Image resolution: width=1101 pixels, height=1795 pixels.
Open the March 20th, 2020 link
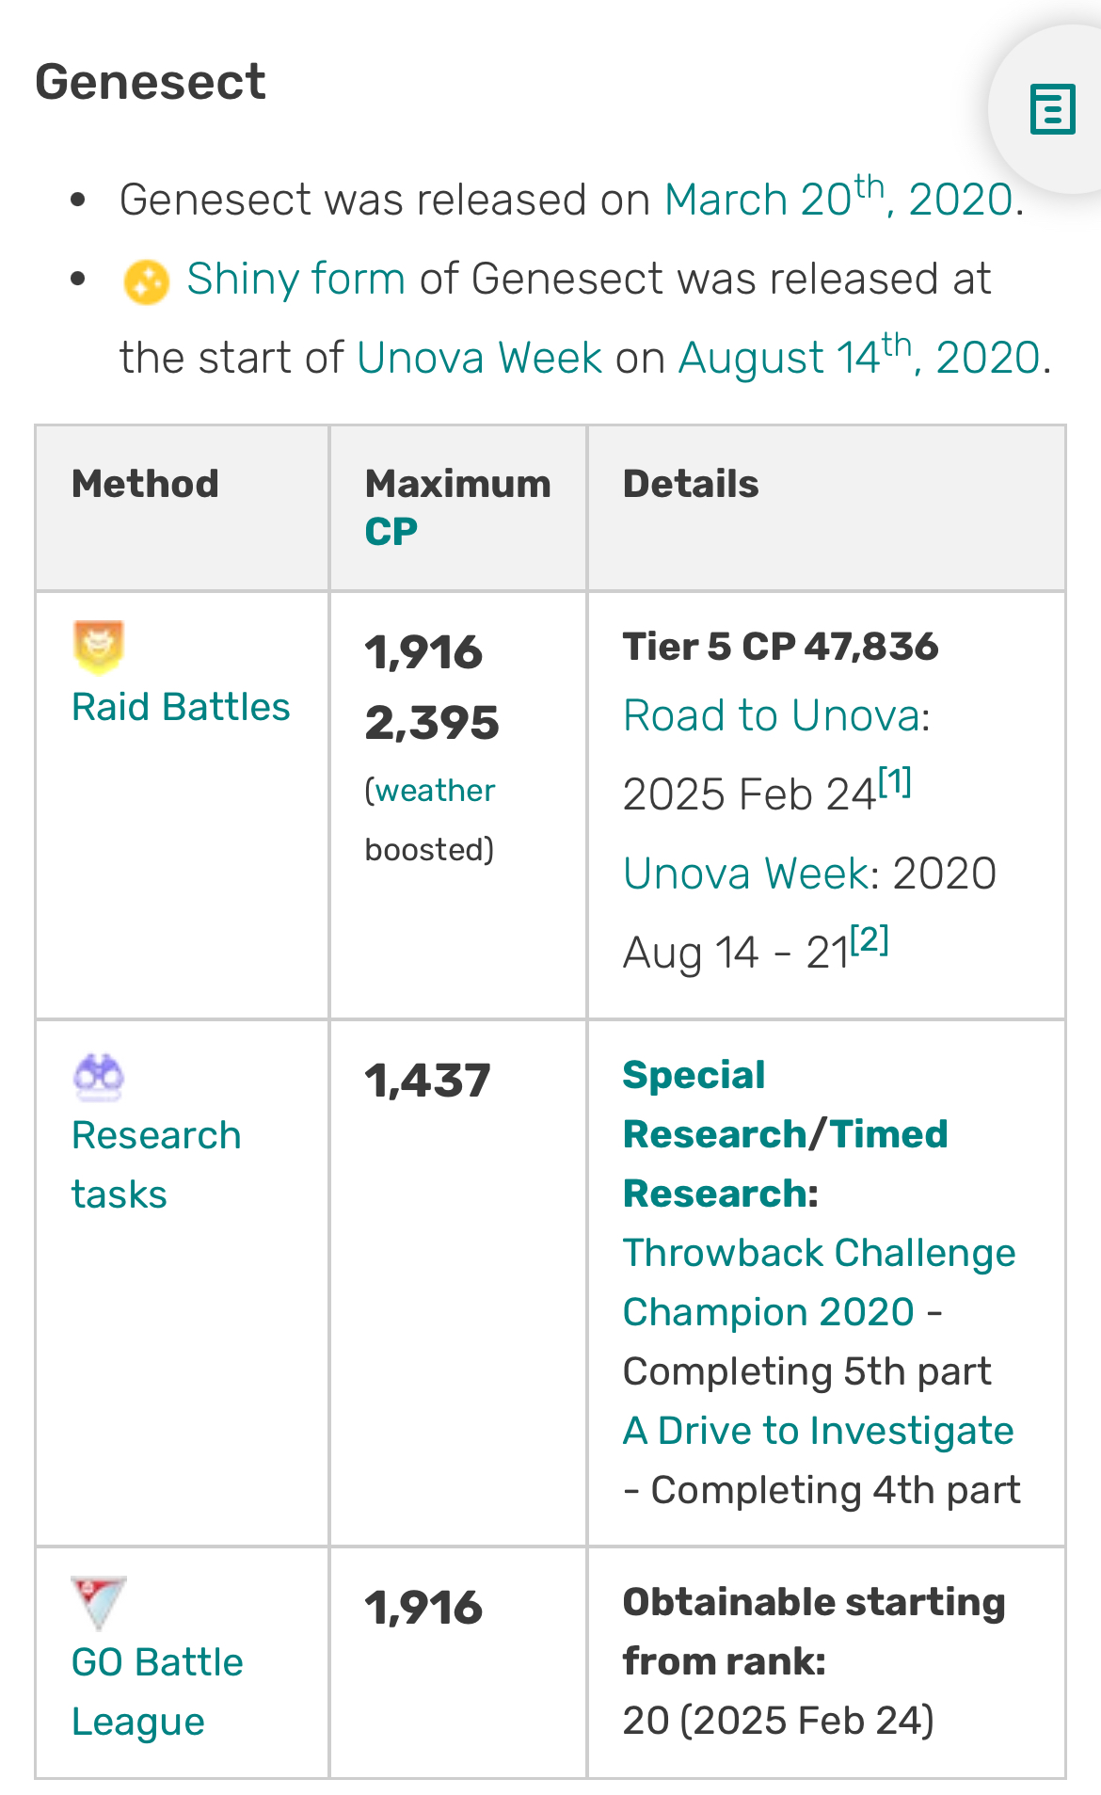click(838, 199)
